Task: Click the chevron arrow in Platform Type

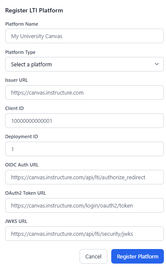Action: [x=157, y=64]
